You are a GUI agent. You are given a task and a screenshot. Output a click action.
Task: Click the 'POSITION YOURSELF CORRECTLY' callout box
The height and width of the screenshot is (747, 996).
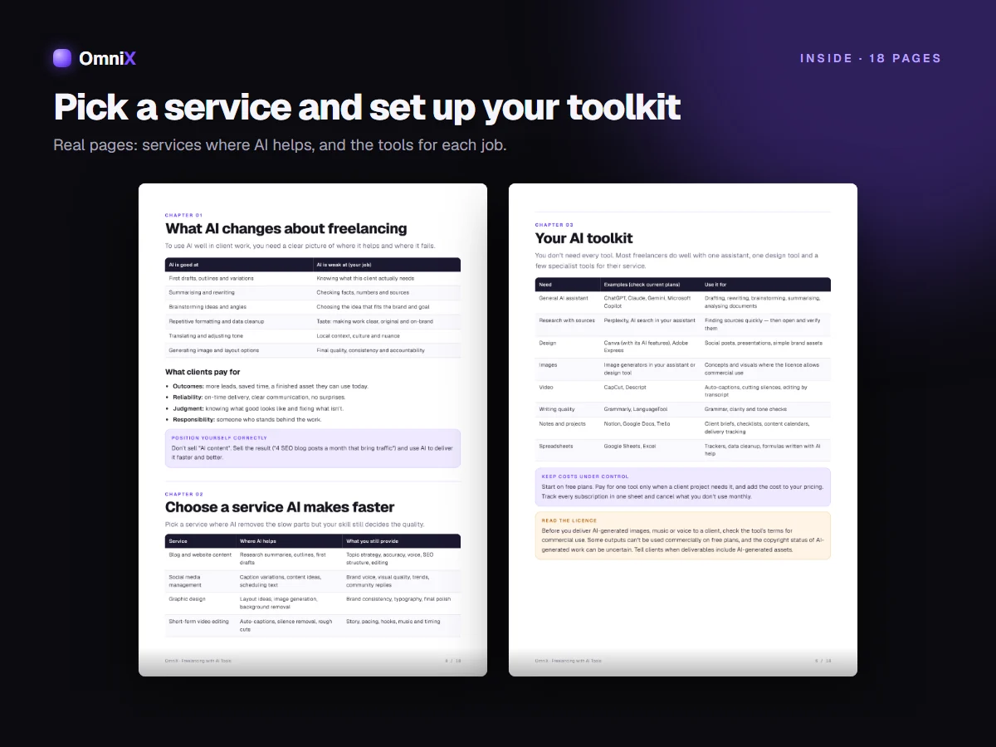[313, 448]
